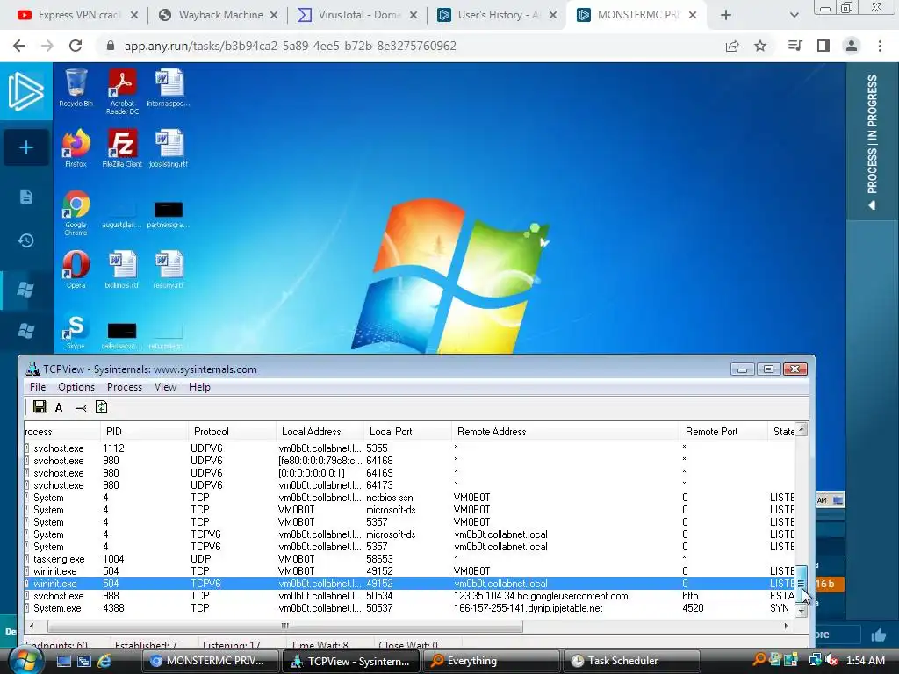Viewport: 899px width, 674px height.
Task: Open Internet Explorer from quick launch
Action: click(104, 661)
